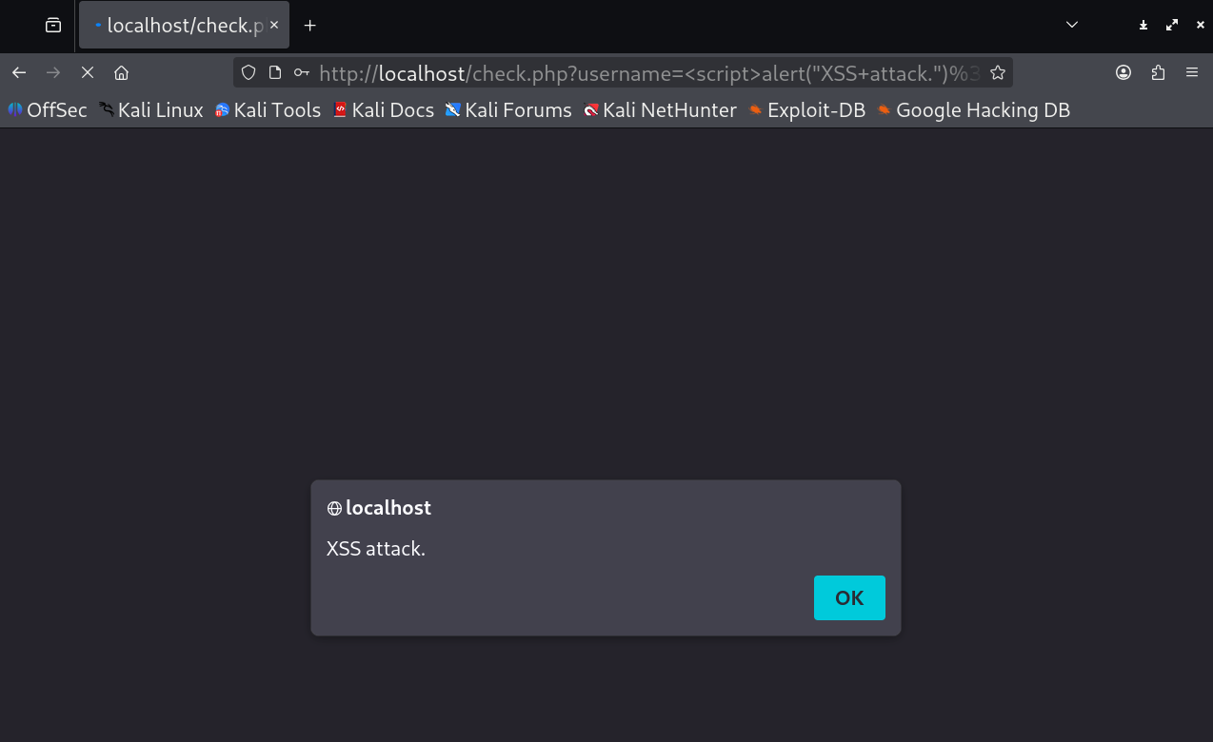The width and height of the screenshot is (1213, 742).
Task: Go back to the previous page
Action: coord(19,72)
